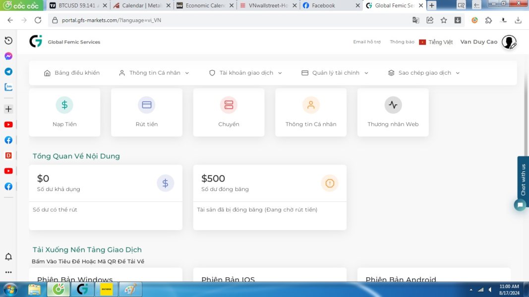Screen dimensions: 529x297
Task: Open the Rút tiền withdrawal card
Action: 146,112
